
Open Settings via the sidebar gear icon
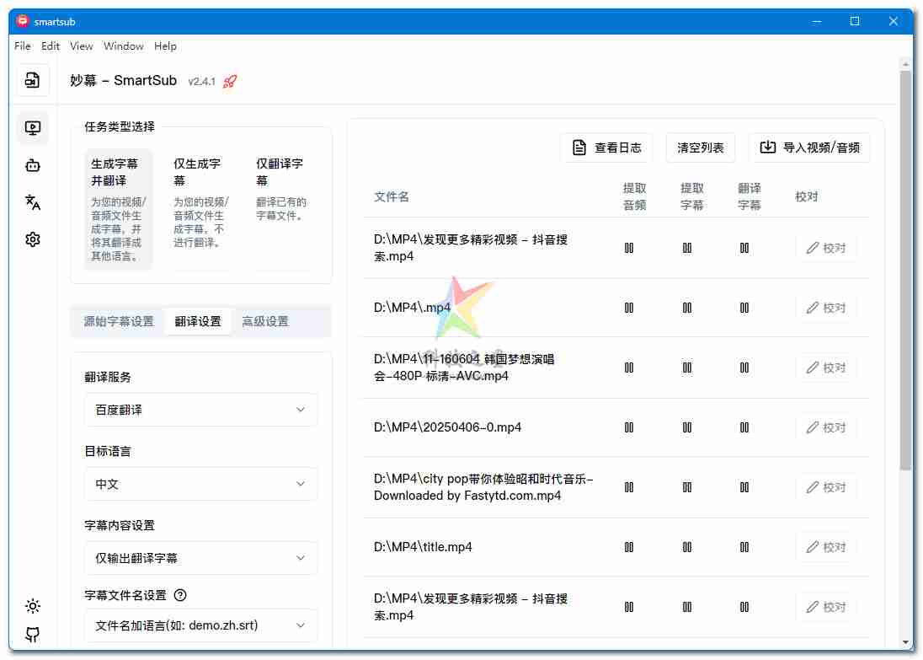tap(32, 239)
